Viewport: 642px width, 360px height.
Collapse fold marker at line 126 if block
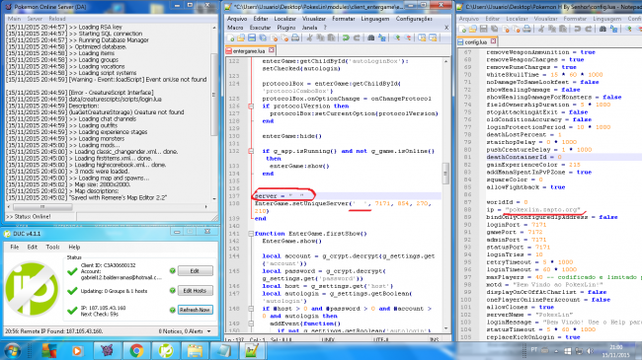251,106
